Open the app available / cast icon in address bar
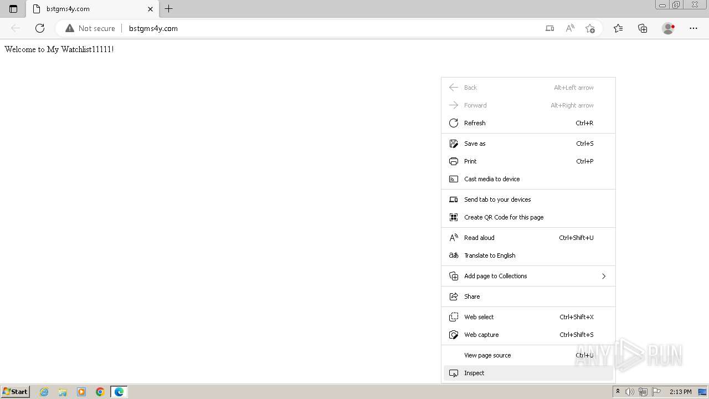 549,28
